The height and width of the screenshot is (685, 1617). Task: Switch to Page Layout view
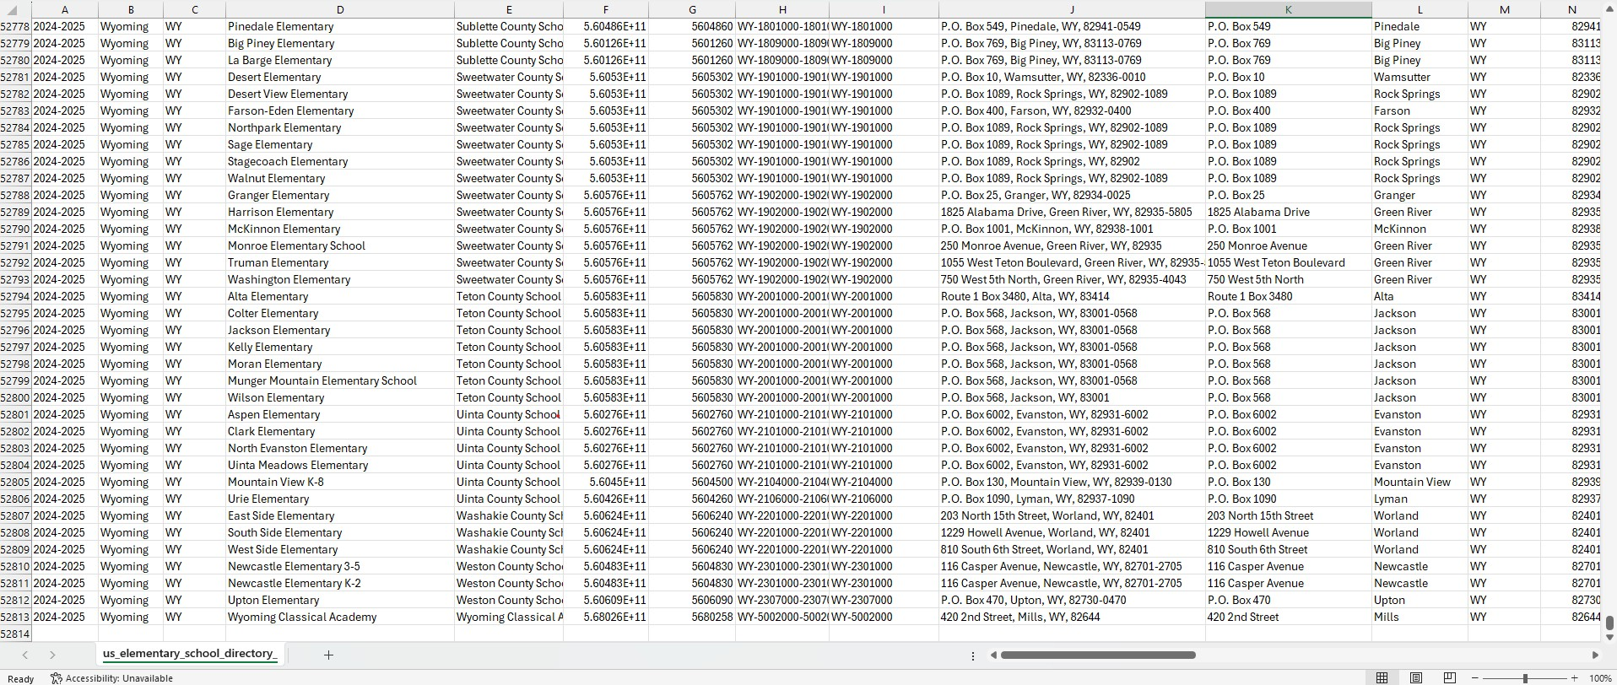tap(1415, 678)
